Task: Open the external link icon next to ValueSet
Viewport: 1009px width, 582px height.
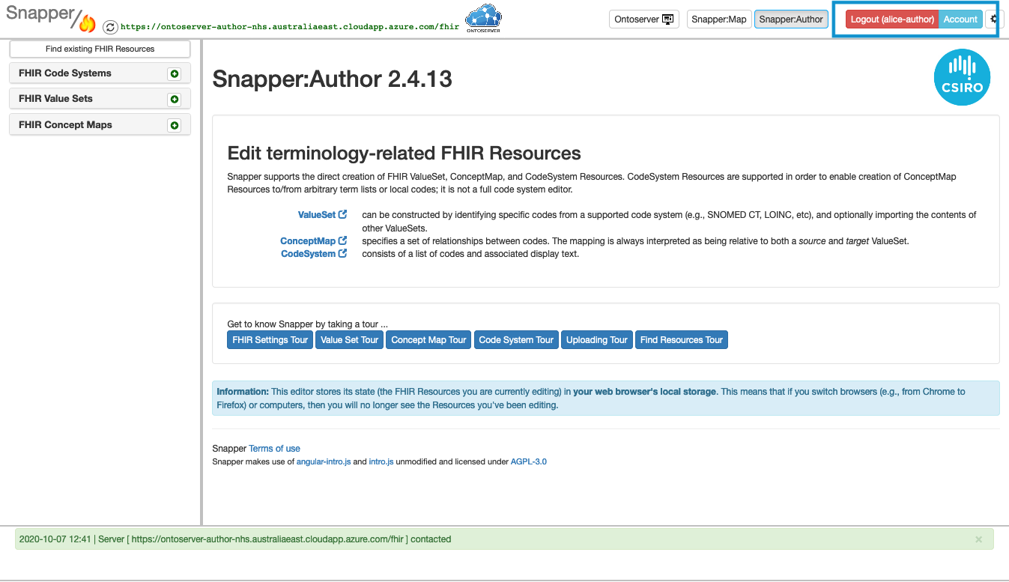Action: [342, 213]
